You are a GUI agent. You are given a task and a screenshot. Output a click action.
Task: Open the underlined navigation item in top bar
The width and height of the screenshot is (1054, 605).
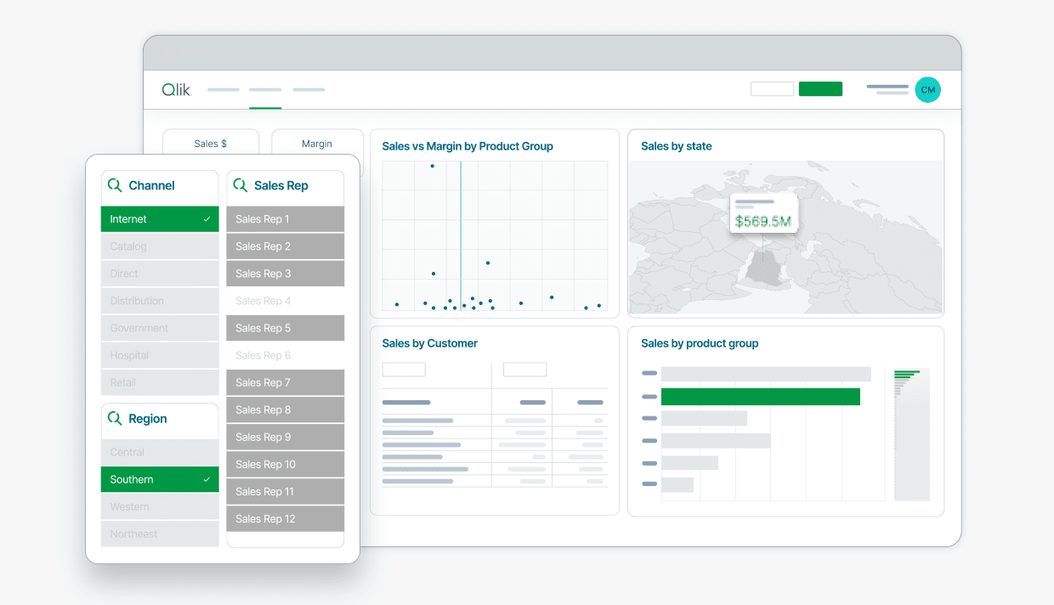(x=264, y=89)
